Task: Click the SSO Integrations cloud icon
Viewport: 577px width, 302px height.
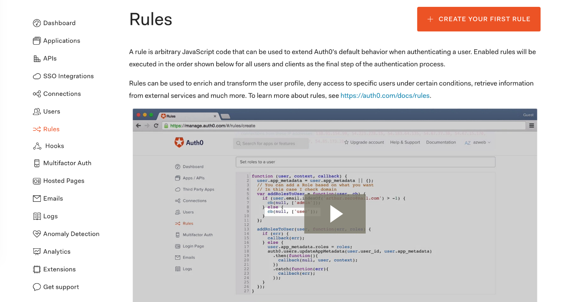Action: (37, 76)
